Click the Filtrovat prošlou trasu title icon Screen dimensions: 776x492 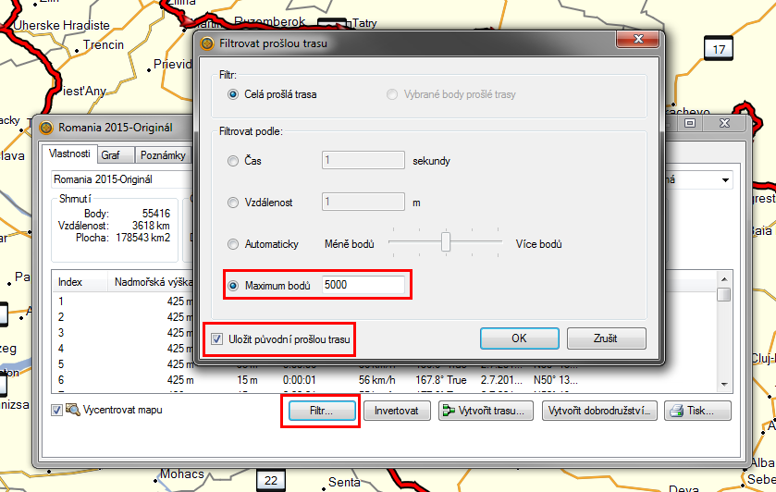206,43
